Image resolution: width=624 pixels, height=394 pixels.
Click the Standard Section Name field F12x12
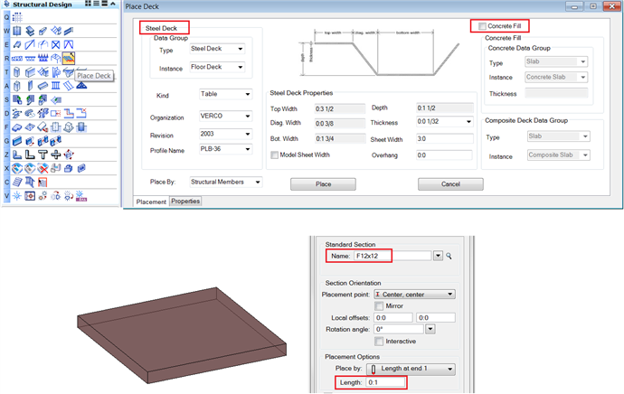[392, 256]
